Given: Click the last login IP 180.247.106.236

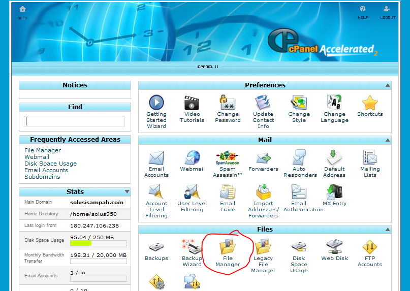Looking at the screenshot, I should (94, 225).
